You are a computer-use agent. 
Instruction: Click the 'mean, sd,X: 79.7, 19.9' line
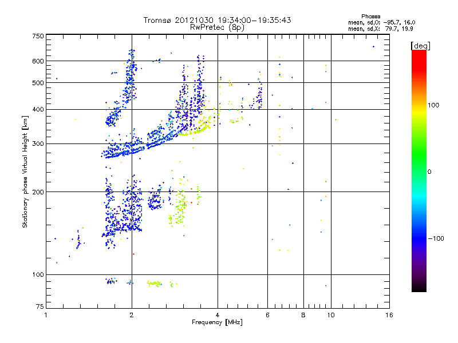[x=380, y=29]
